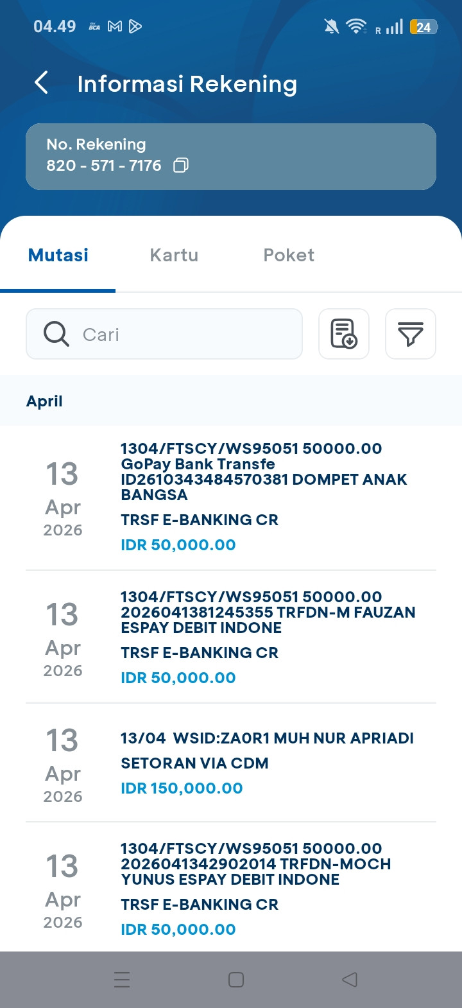This screenshot has height=1008, width=462.
Task: Tap the magnifying glass search icon
Action: pos(56,335)
